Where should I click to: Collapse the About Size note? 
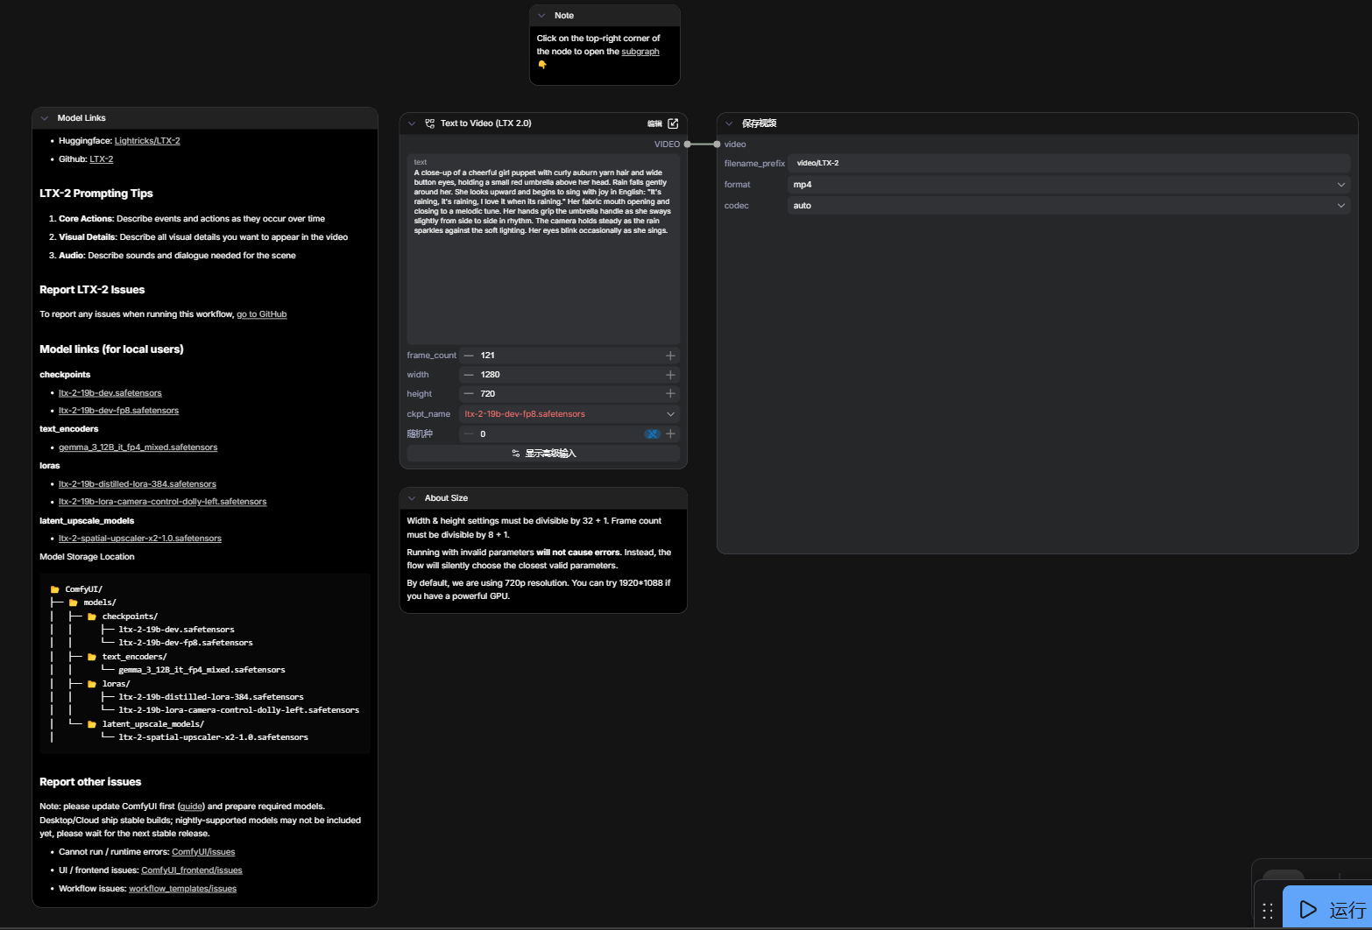click(412, 498)
